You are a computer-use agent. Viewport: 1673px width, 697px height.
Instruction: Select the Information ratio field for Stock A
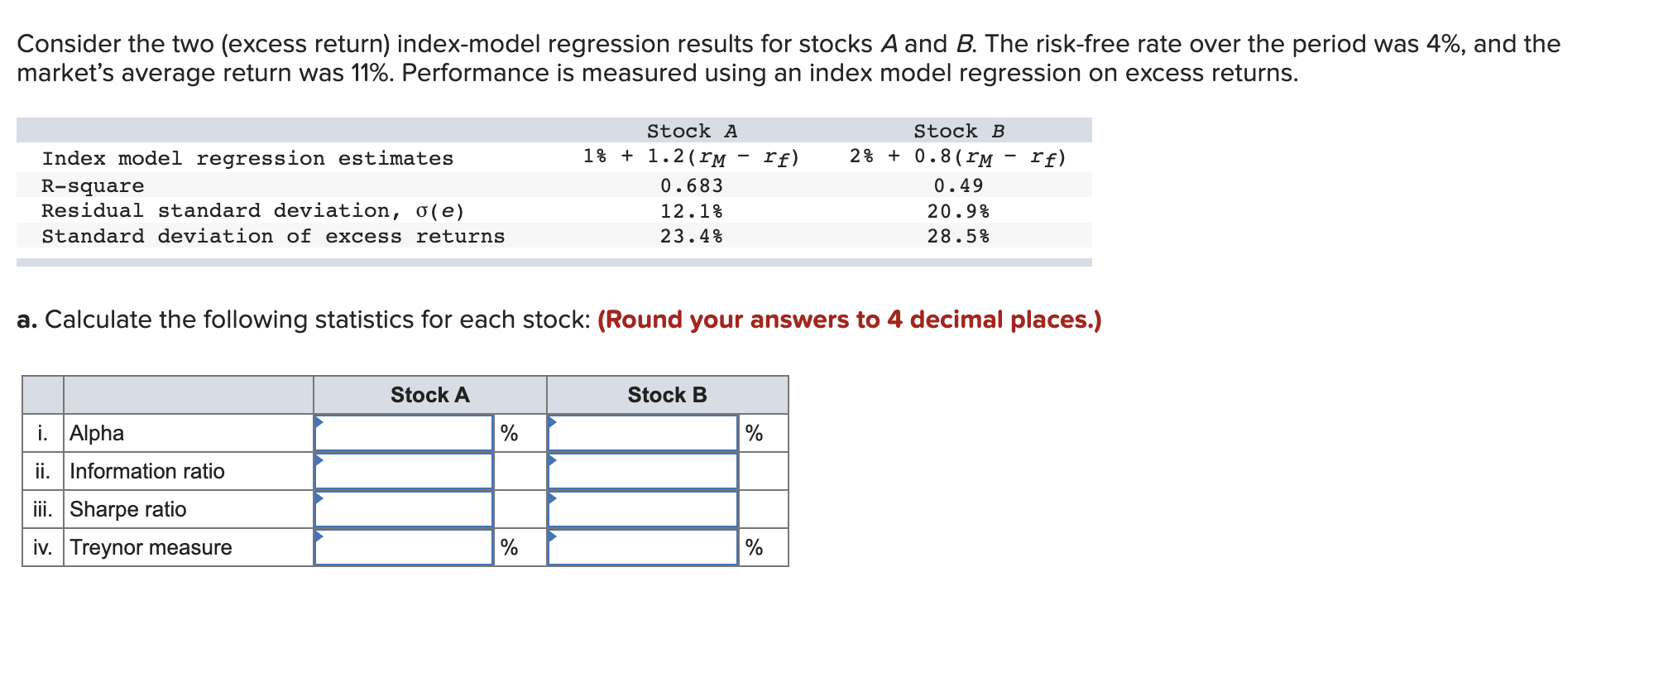pyautogui.click(x=405, y=470)
